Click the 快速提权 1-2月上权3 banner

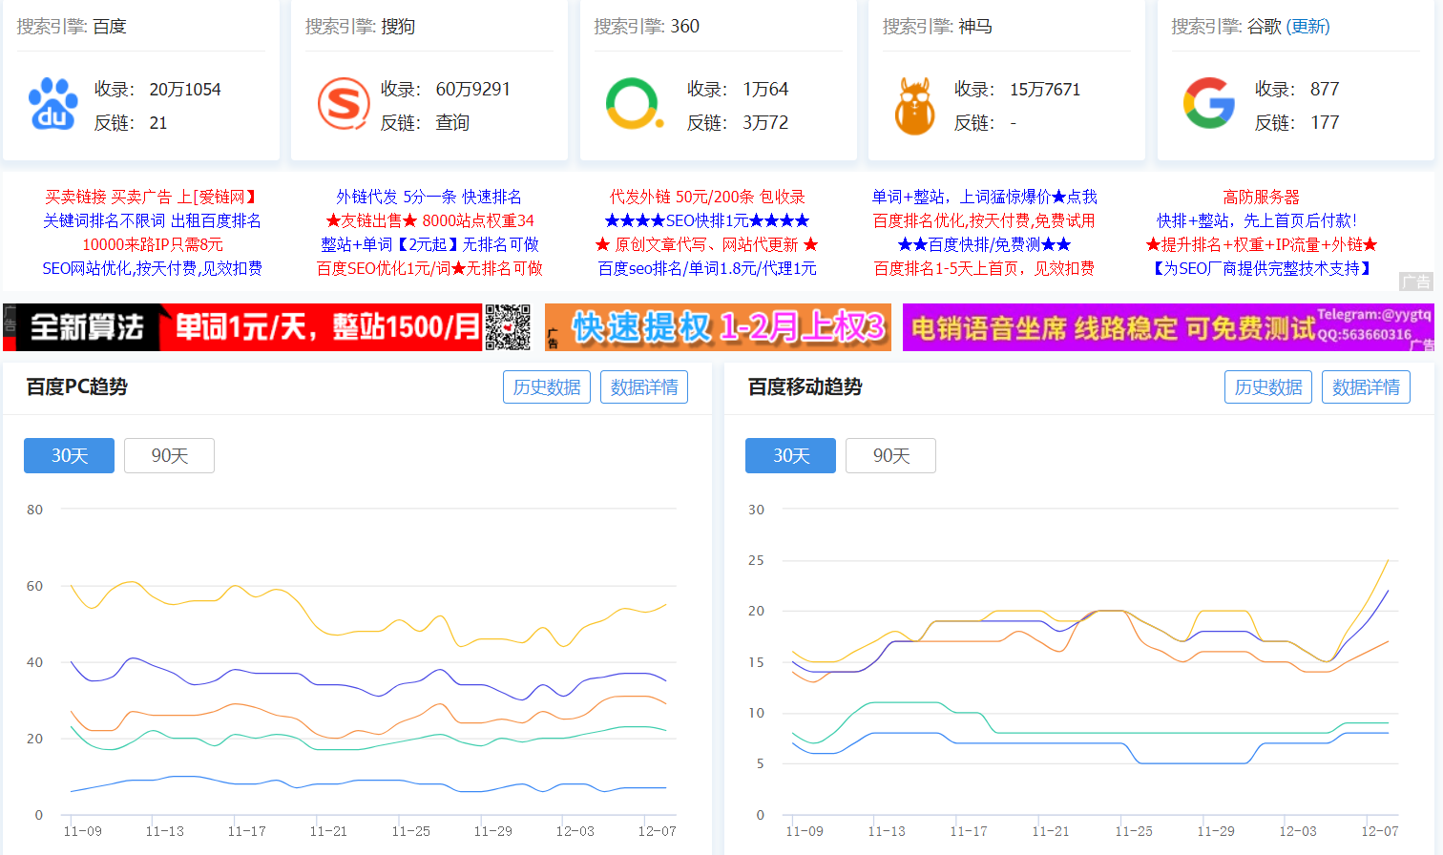click(x=718, y=327)
